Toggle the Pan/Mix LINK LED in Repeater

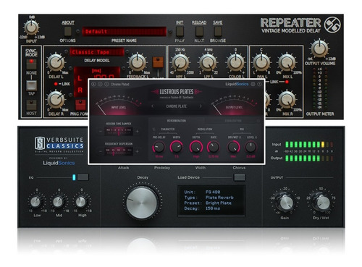(287, 82)
